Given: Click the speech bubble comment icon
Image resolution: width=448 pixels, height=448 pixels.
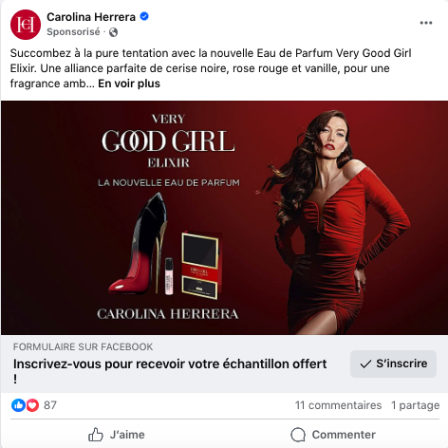Looking at the screenshot, I should pos(298,435).
